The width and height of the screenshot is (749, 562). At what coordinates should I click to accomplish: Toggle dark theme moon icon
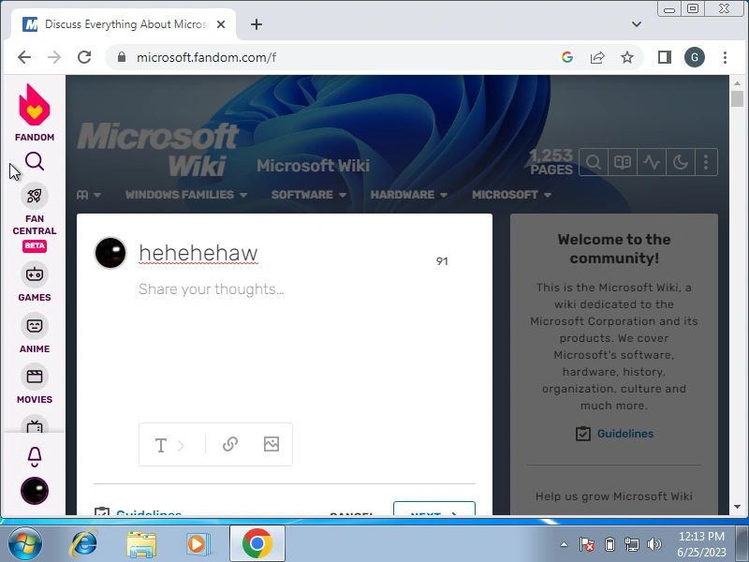coord(681,162)
